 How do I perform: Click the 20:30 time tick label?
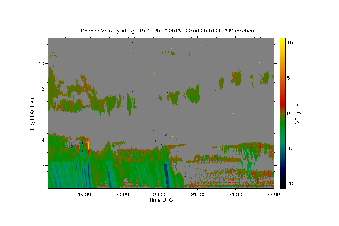[160, 194]
